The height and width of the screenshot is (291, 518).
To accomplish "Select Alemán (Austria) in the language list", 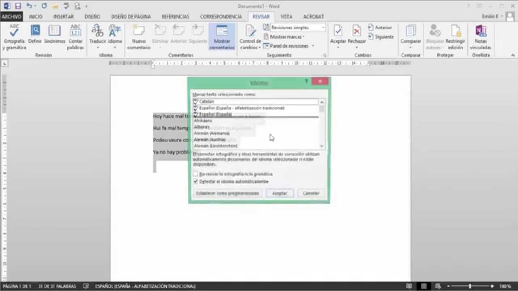I will coord(256,139).
